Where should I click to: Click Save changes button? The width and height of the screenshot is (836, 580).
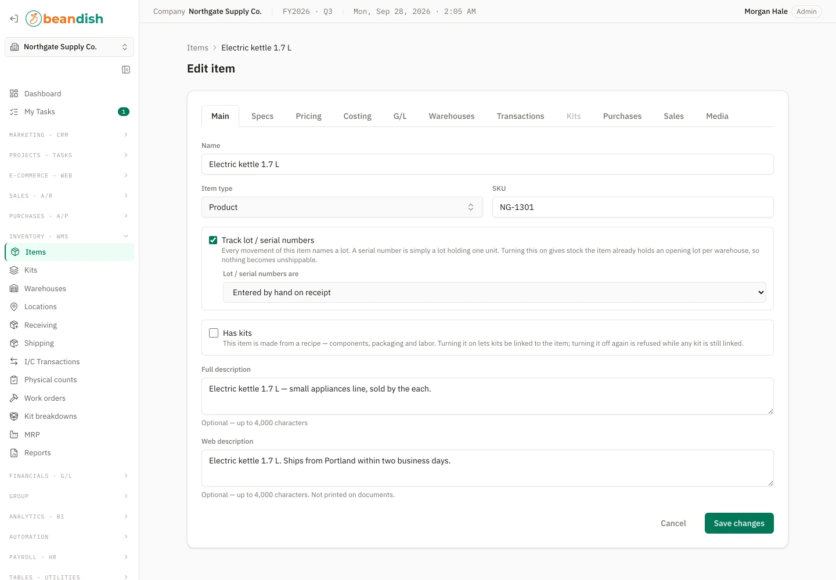(x=739, y=523)
